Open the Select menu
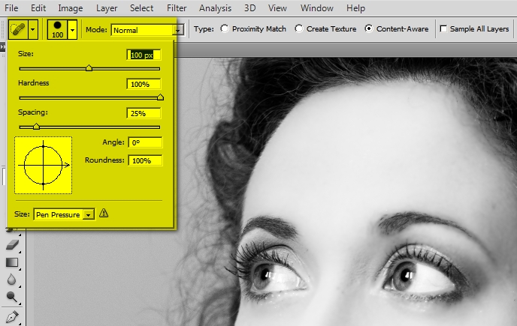This screenshot has height=326, width=517. coord(141,8)
